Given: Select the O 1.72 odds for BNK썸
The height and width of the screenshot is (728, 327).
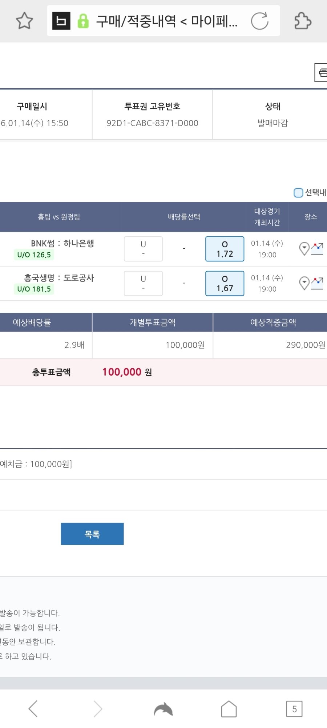Looking at the screenshot, I should (x=225, y=249).
